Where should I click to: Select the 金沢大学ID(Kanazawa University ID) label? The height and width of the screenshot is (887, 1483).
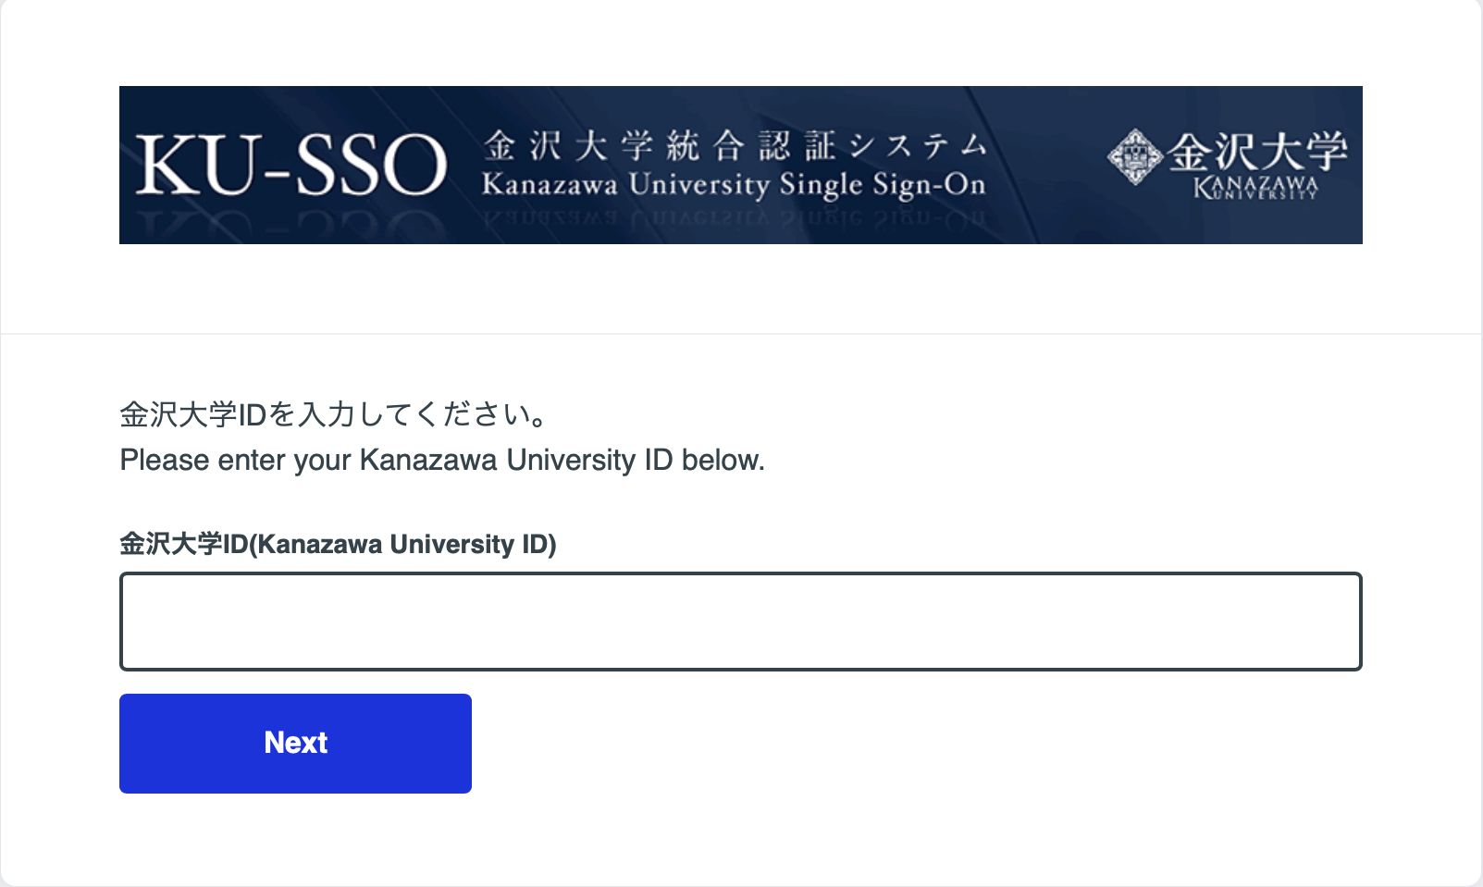(338, 545)
